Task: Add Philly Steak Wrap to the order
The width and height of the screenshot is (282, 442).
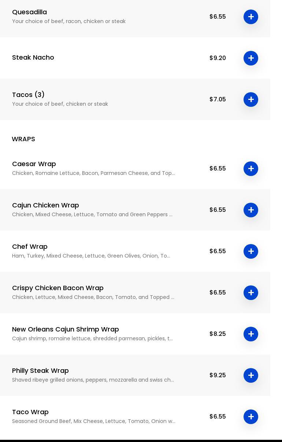Action: point(251,375)
